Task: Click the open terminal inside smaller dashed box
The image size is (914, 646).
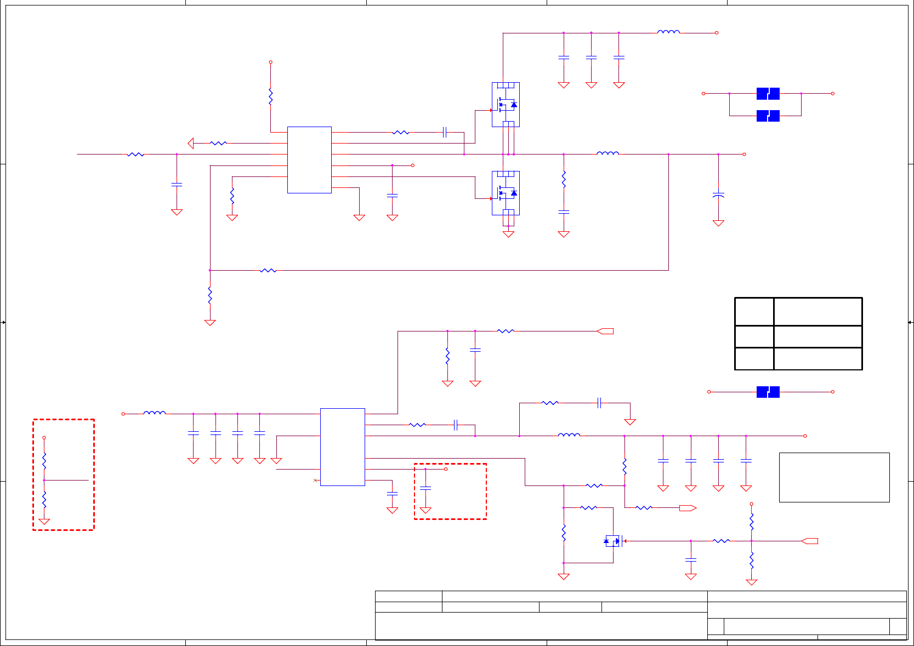Action: click(446, 469)
